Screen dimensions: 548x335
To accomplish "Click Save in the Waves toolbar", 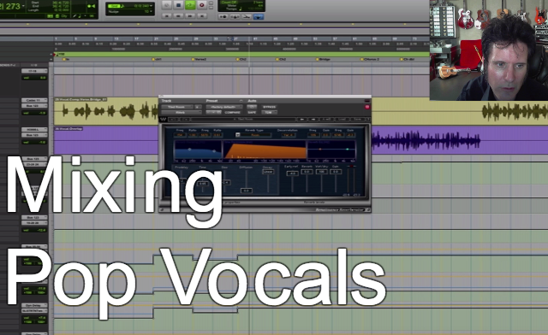I will coord(357,120).
